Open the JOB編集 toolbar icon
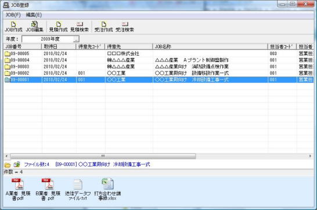This screenshot has height=210, width=317. [x=35, y=27]
